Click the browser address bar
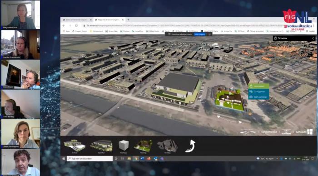This screenshot has width=318, height=176. (183, 25)
